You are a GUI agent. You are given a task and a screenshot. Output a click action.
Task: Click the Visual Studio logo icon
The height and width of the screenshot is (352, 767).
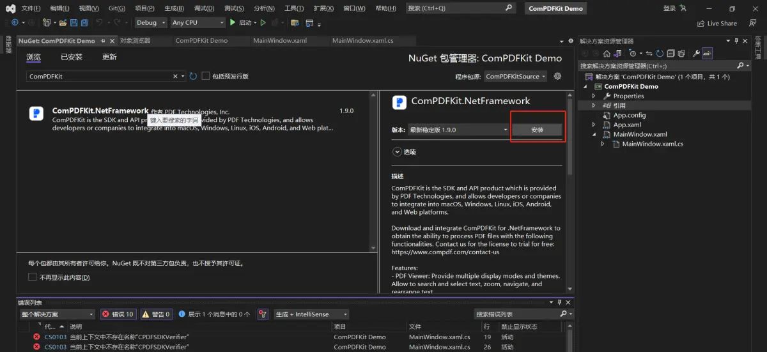10,8
